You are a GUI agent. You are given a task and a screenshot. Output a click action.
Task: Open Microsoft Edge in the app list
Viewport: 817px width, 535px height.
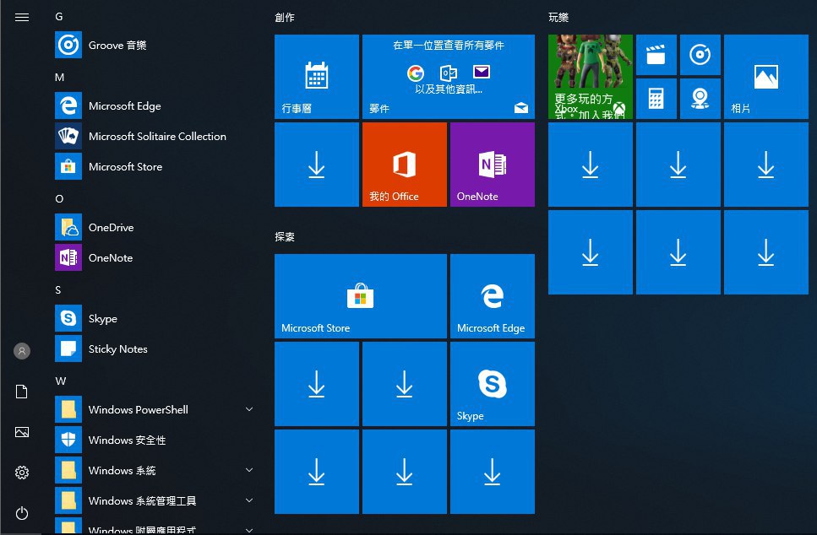coord(156,105)
